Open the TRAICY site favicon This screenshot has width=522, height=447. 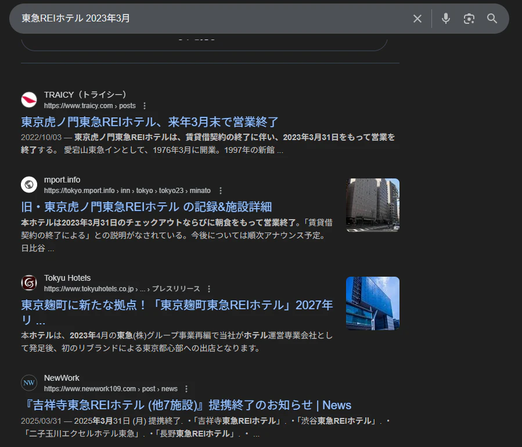[x=29, y=99]
